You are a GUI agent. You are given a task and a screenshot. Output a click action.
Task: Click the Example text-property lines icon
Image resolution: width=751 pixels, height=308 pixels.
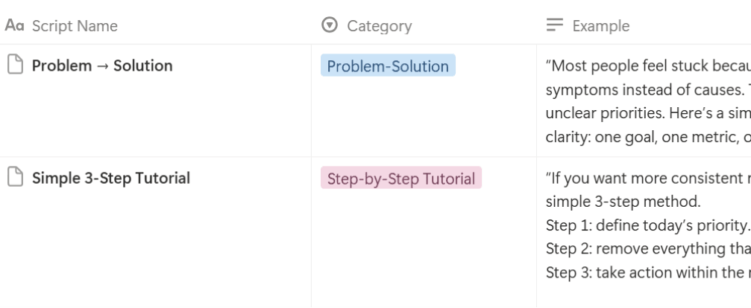(x=555, y=26)
